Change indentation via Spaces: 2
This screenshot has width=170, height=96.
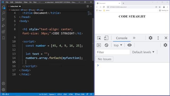coord(52,94)
